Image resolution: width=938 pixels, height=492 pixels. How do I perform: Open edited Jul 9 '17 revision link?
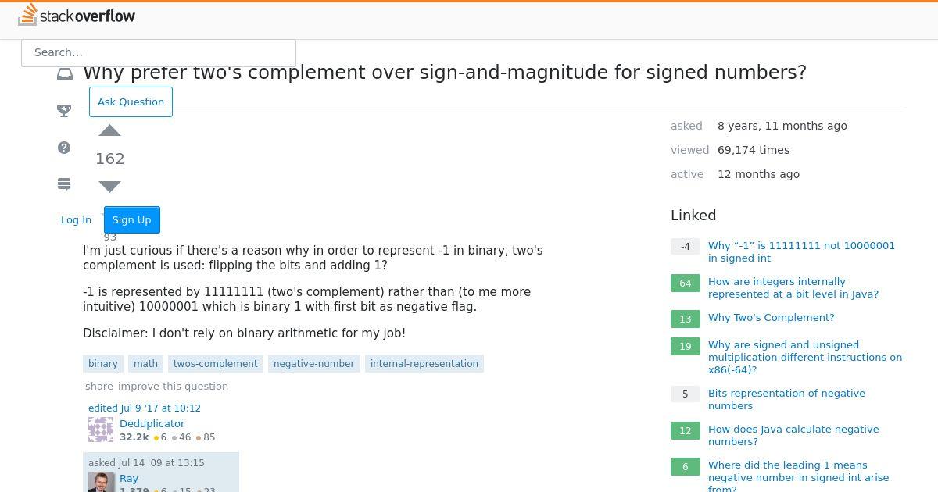[145, 408]
